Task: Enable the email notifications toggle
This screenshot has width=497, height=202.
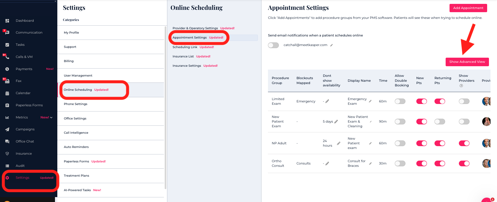Action: tap(273, 45)
